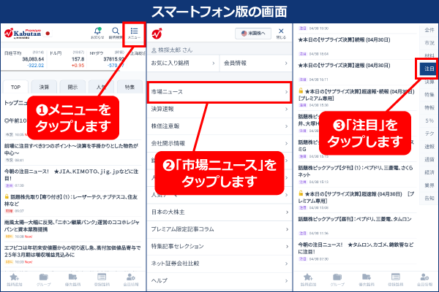Viewport: 439px width, 292px height.
Task: Select 特集 in the news category sidebar
Action: (x=429, y=95)
